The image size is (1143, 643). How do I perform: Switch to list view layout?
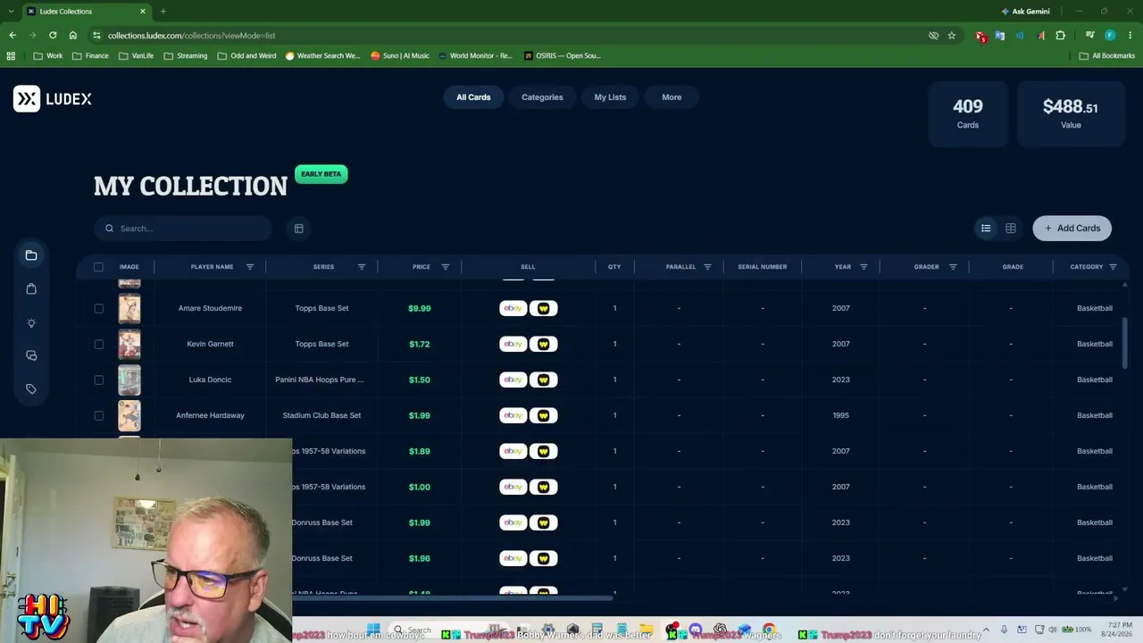986,229
